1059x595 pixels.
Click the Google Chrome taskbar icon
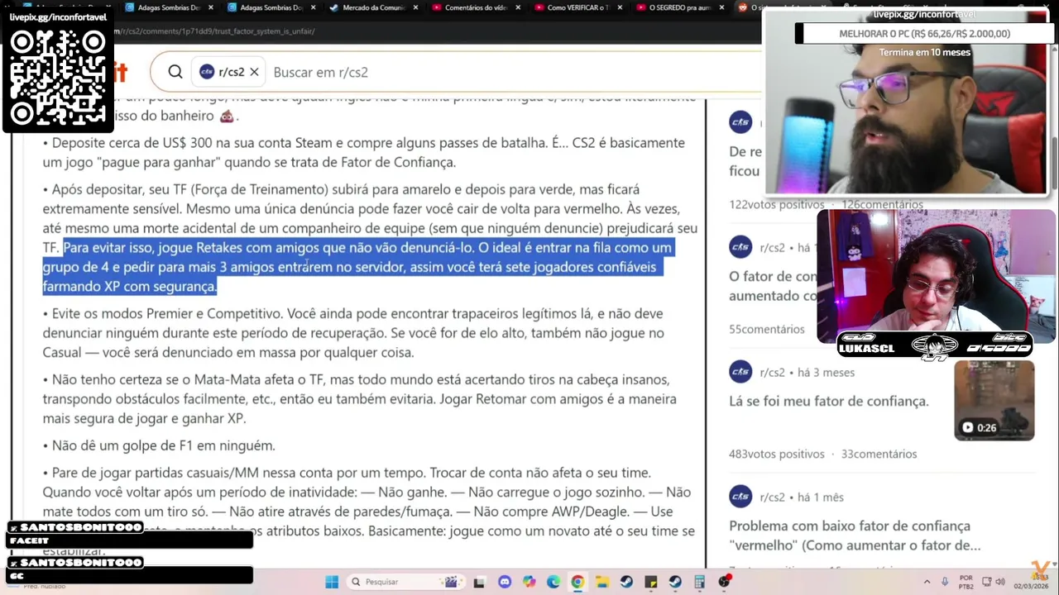(x=577, y=582)
